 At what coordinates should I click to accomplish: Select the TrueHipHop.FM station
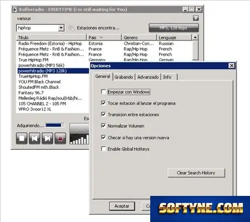tap(33, 76)
